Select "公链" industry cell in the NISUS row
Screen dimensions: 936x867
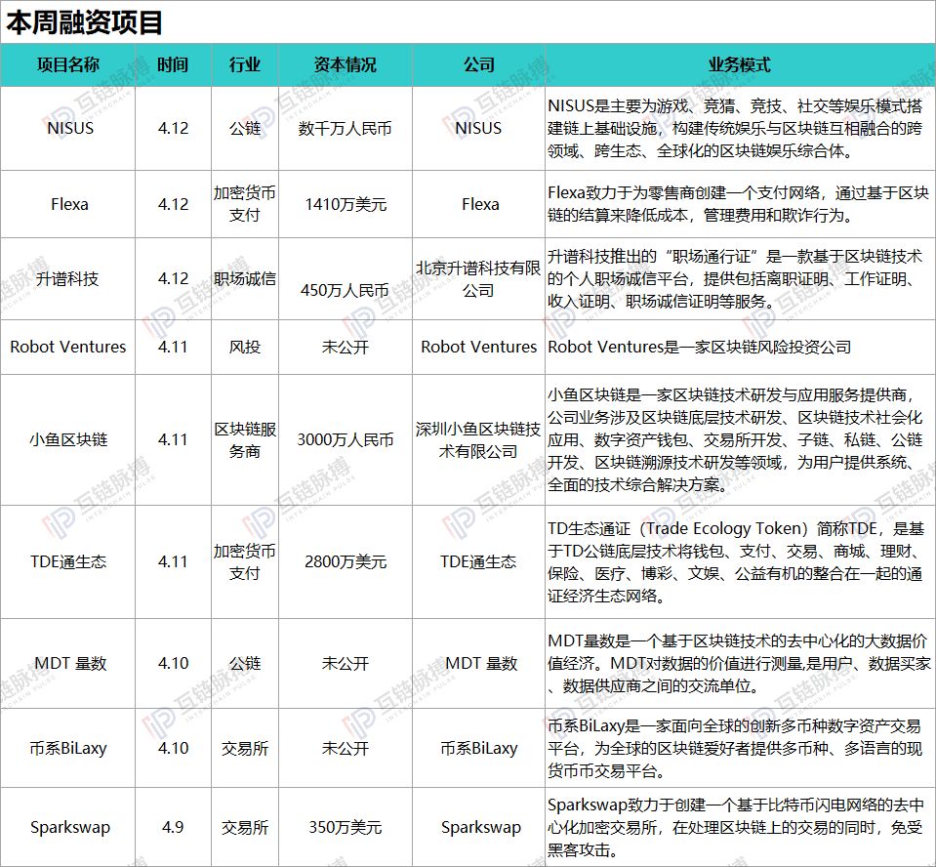[x=245, y=128]
